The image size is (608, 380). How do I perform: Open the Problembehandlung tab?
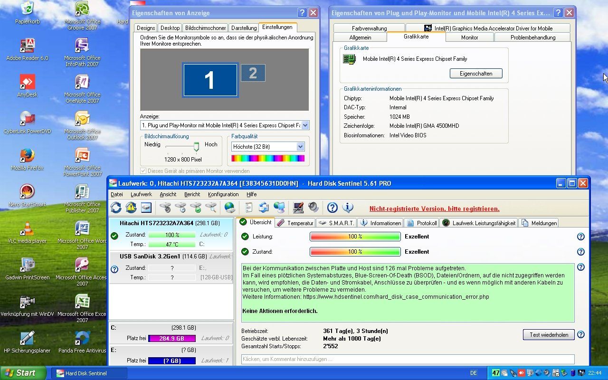click(532, 37)
